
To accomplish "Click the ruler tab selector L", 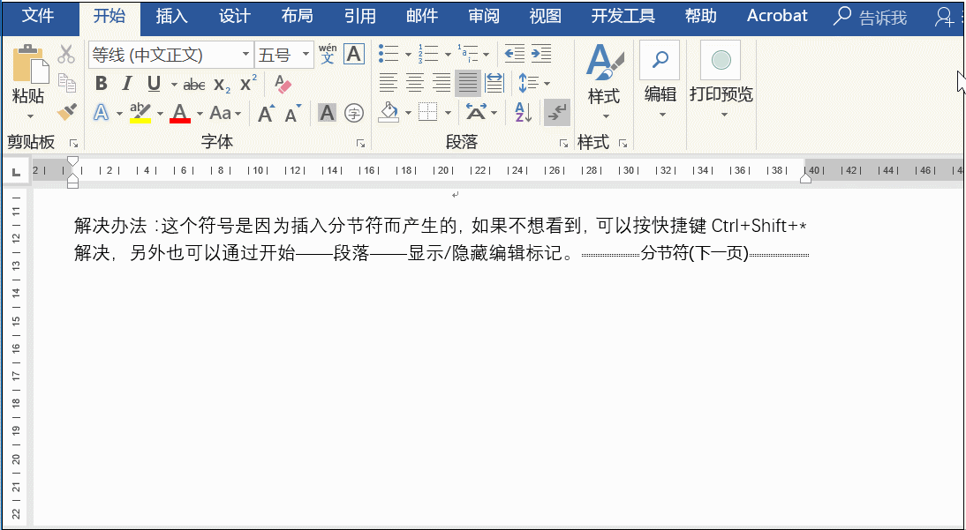I will tap(17, 170).
